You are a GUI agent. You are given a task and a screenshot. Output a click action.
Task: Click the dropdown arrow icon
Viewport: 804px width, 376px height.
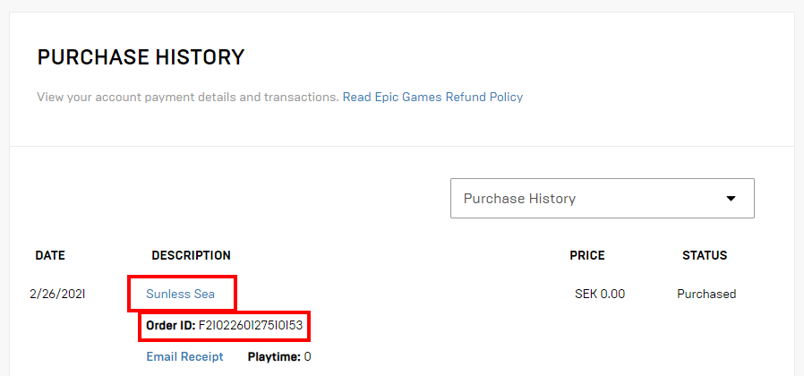731,198
